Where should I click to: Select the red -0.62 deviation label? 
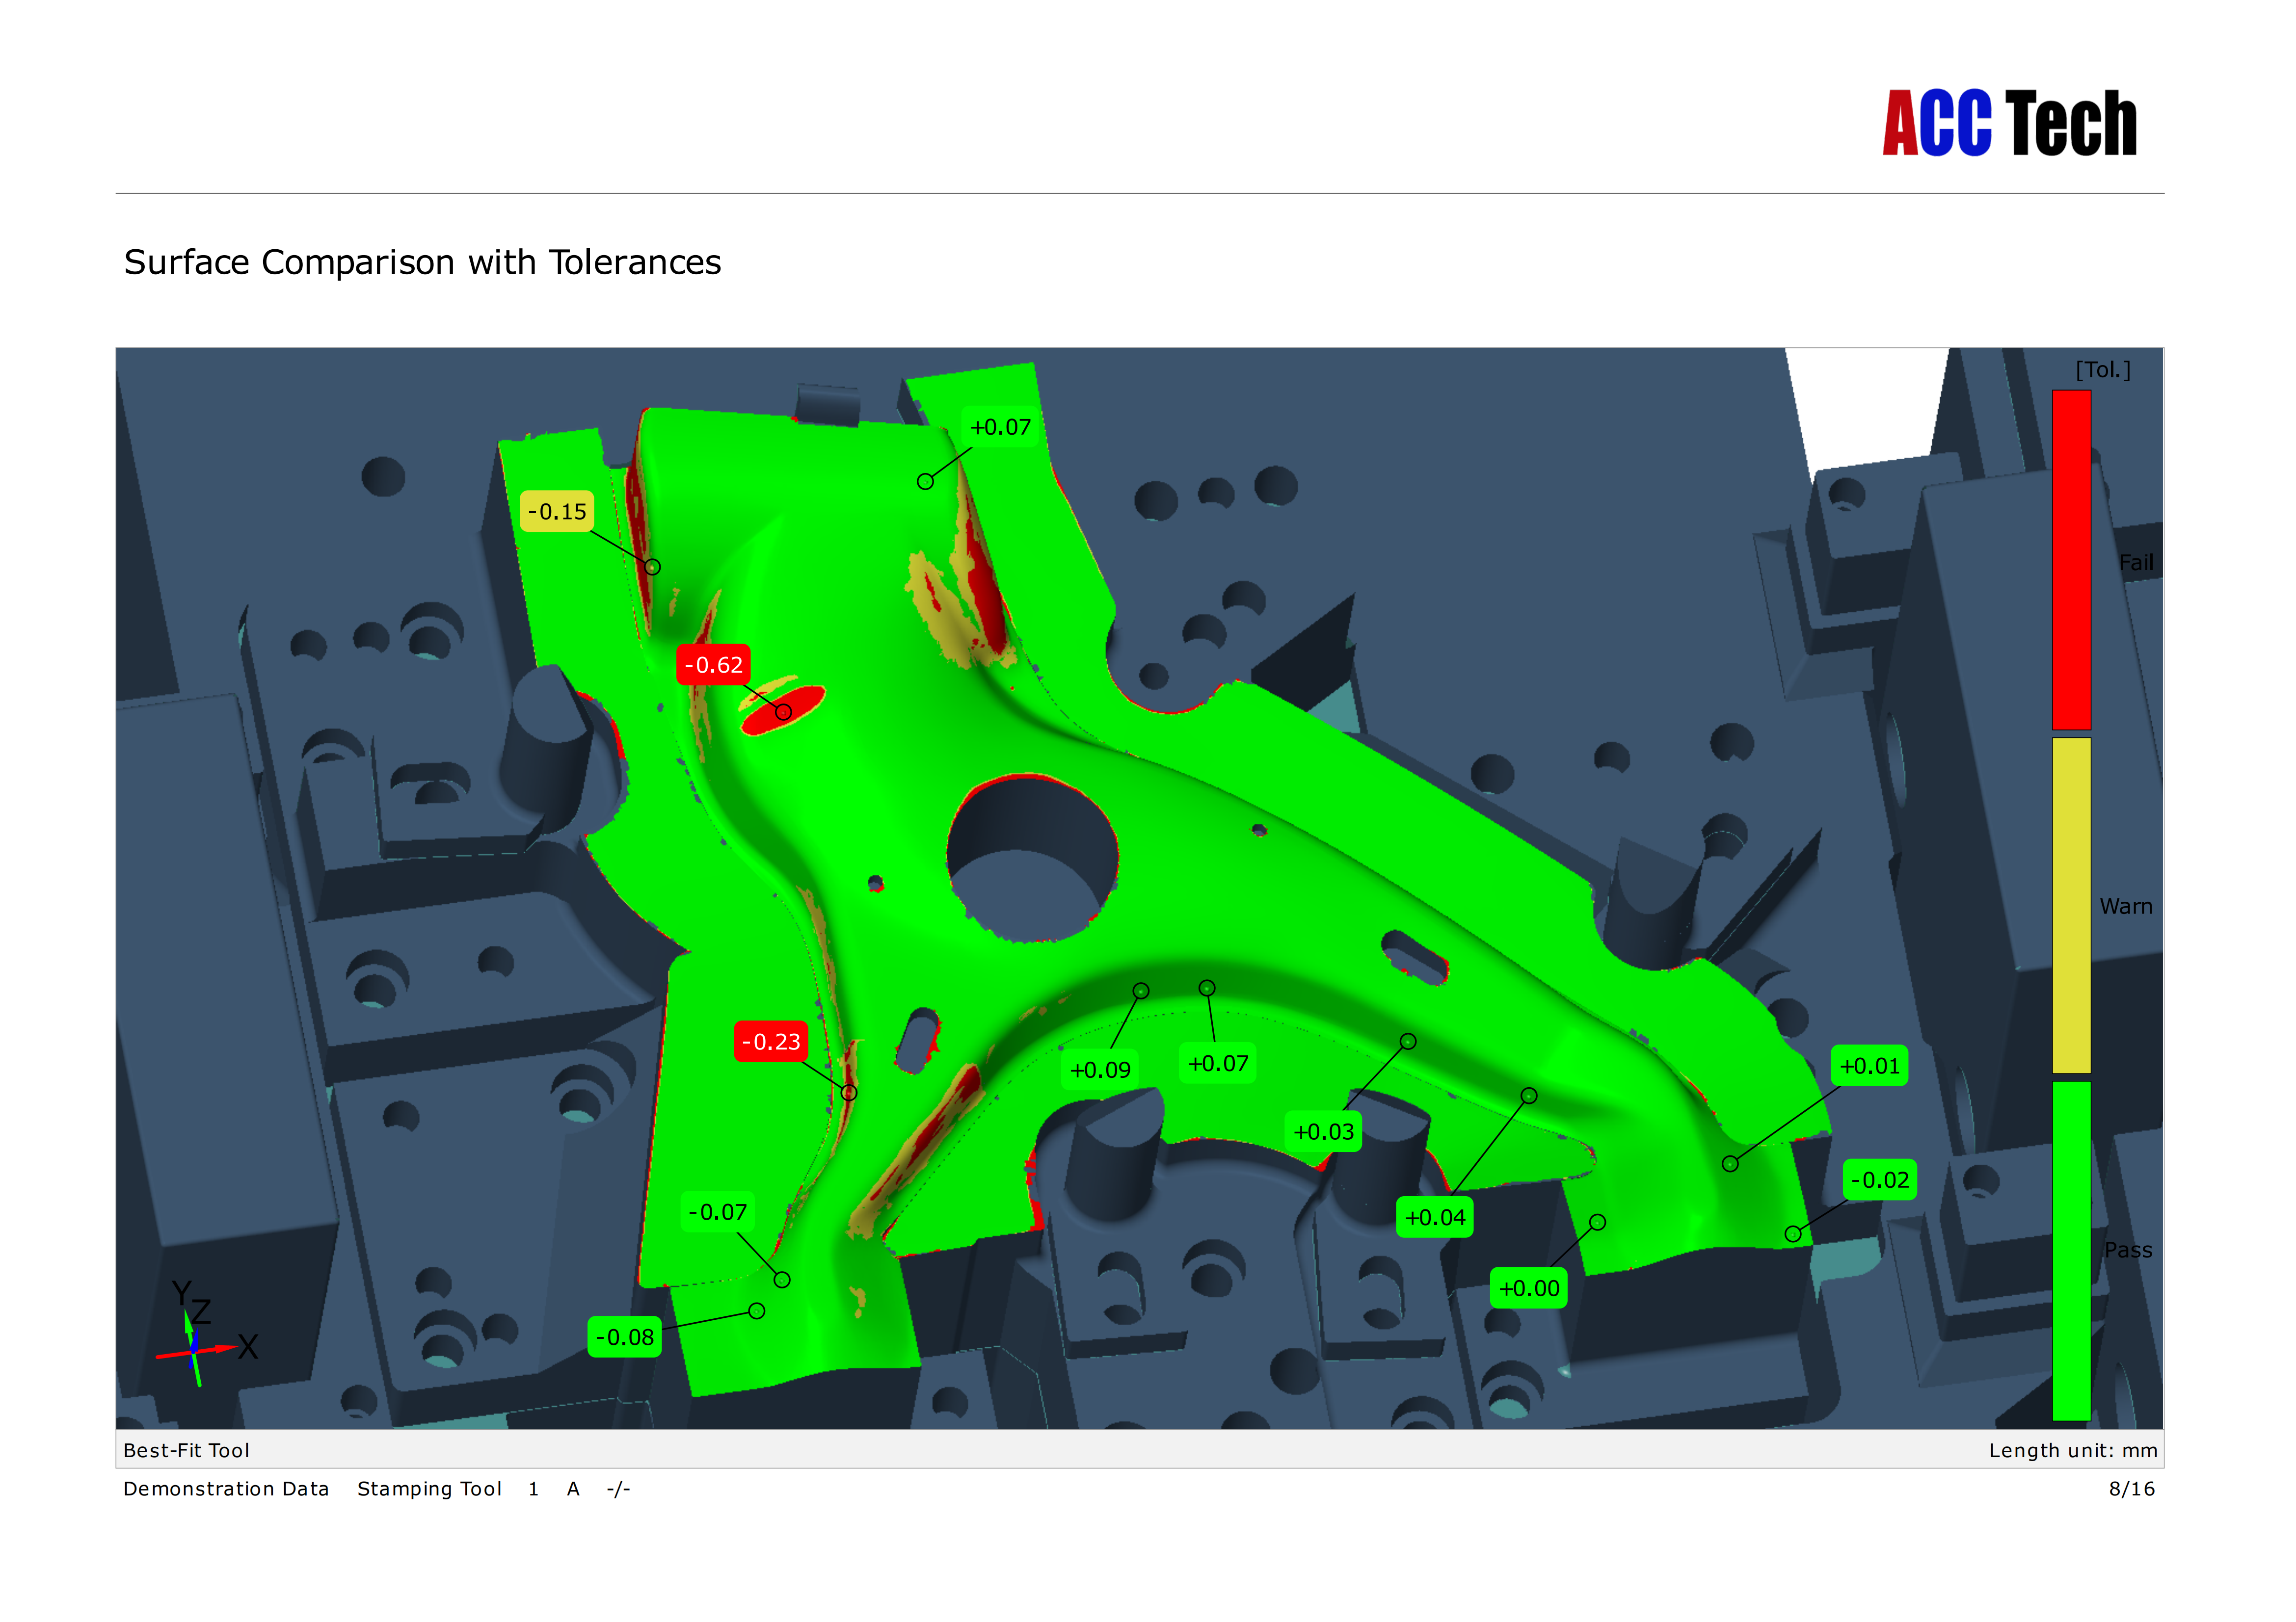(713, 666)
